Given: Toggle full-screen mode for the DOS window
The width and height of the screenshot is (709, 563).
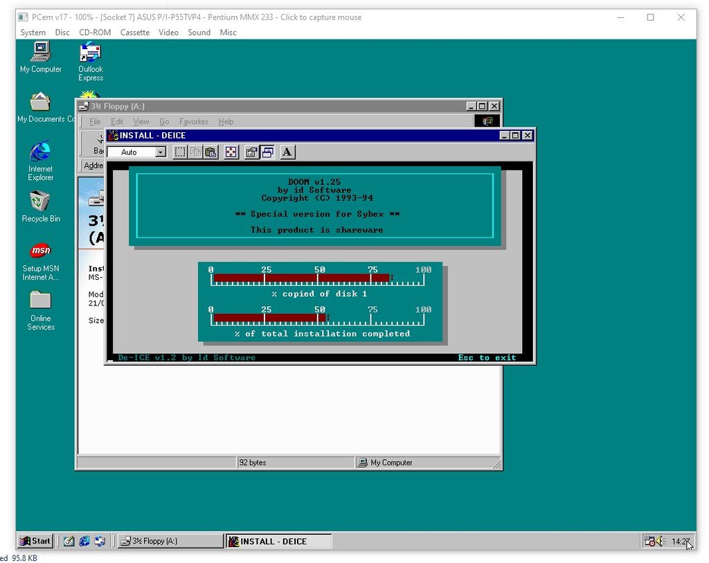Looking at the screenshot, I should pos(231,152).
